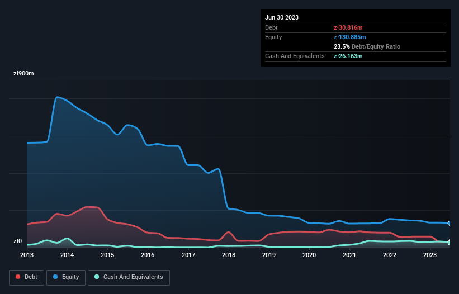Click the zł30.816m debt value
This screenshot has width=459, height=294.
[x=348, y=27]
